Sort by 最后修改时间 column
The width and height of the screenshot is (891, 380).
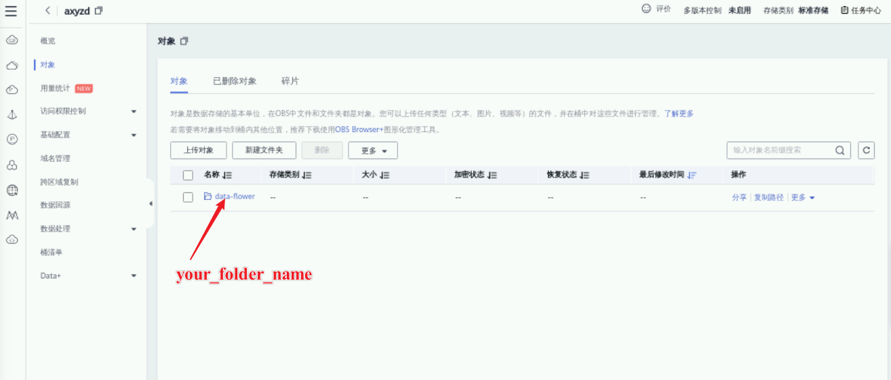(x=692, y=175)
